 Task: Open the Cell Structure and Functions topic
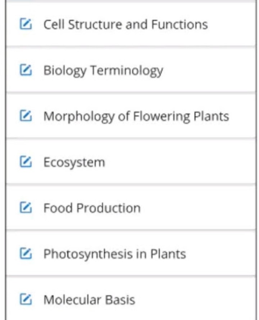125,25
